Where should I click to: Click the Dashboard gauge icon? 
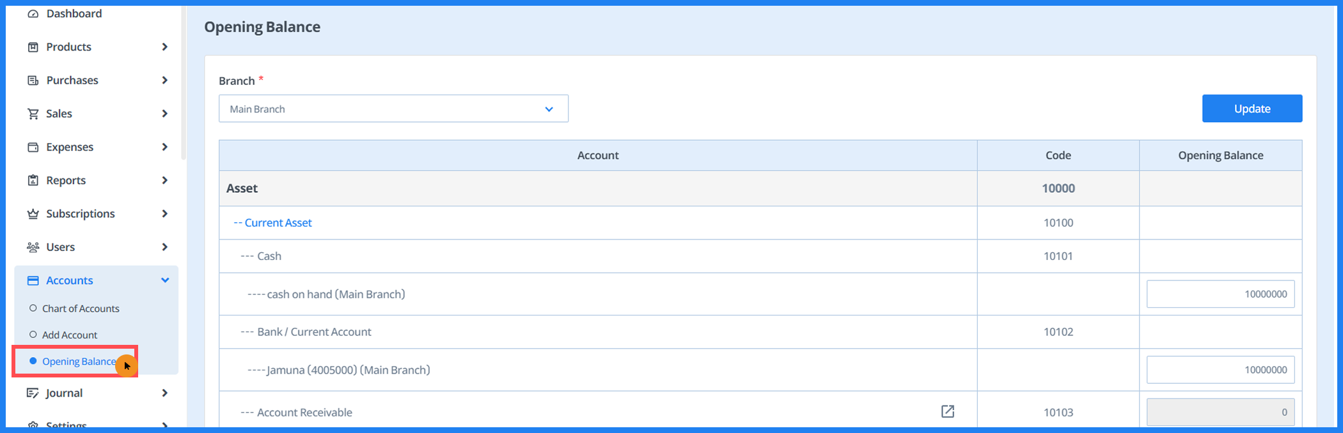(33, 13)
